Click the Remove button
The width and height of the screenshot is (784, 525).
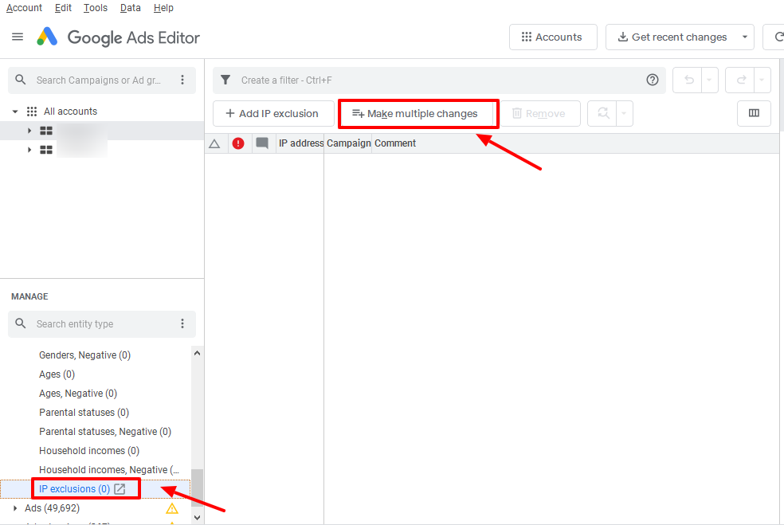coord(540,113)
